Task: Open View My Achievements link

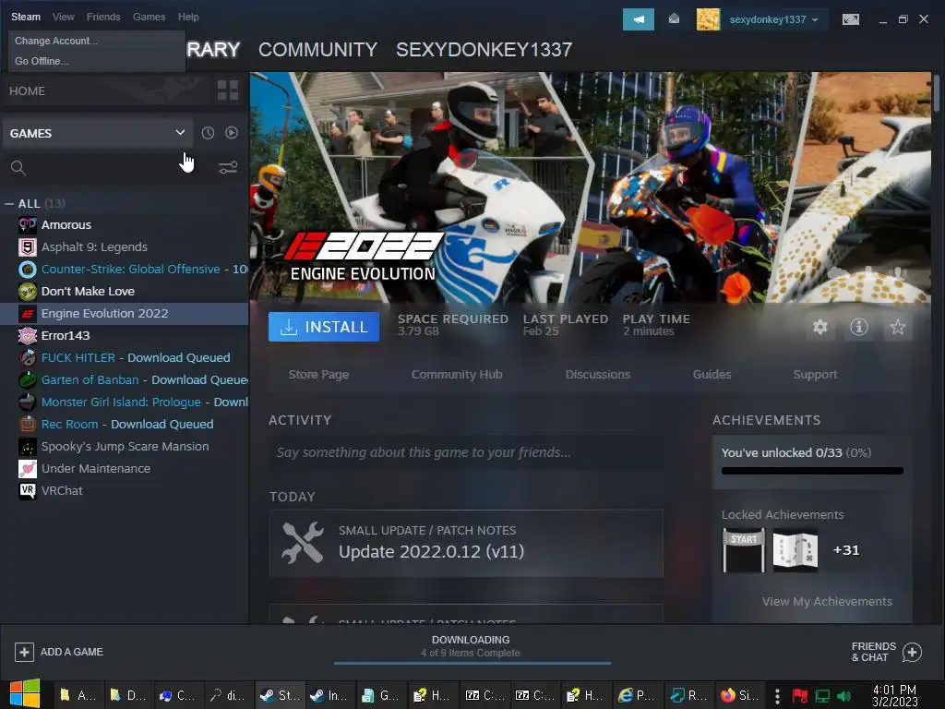Action: [827, 602]
